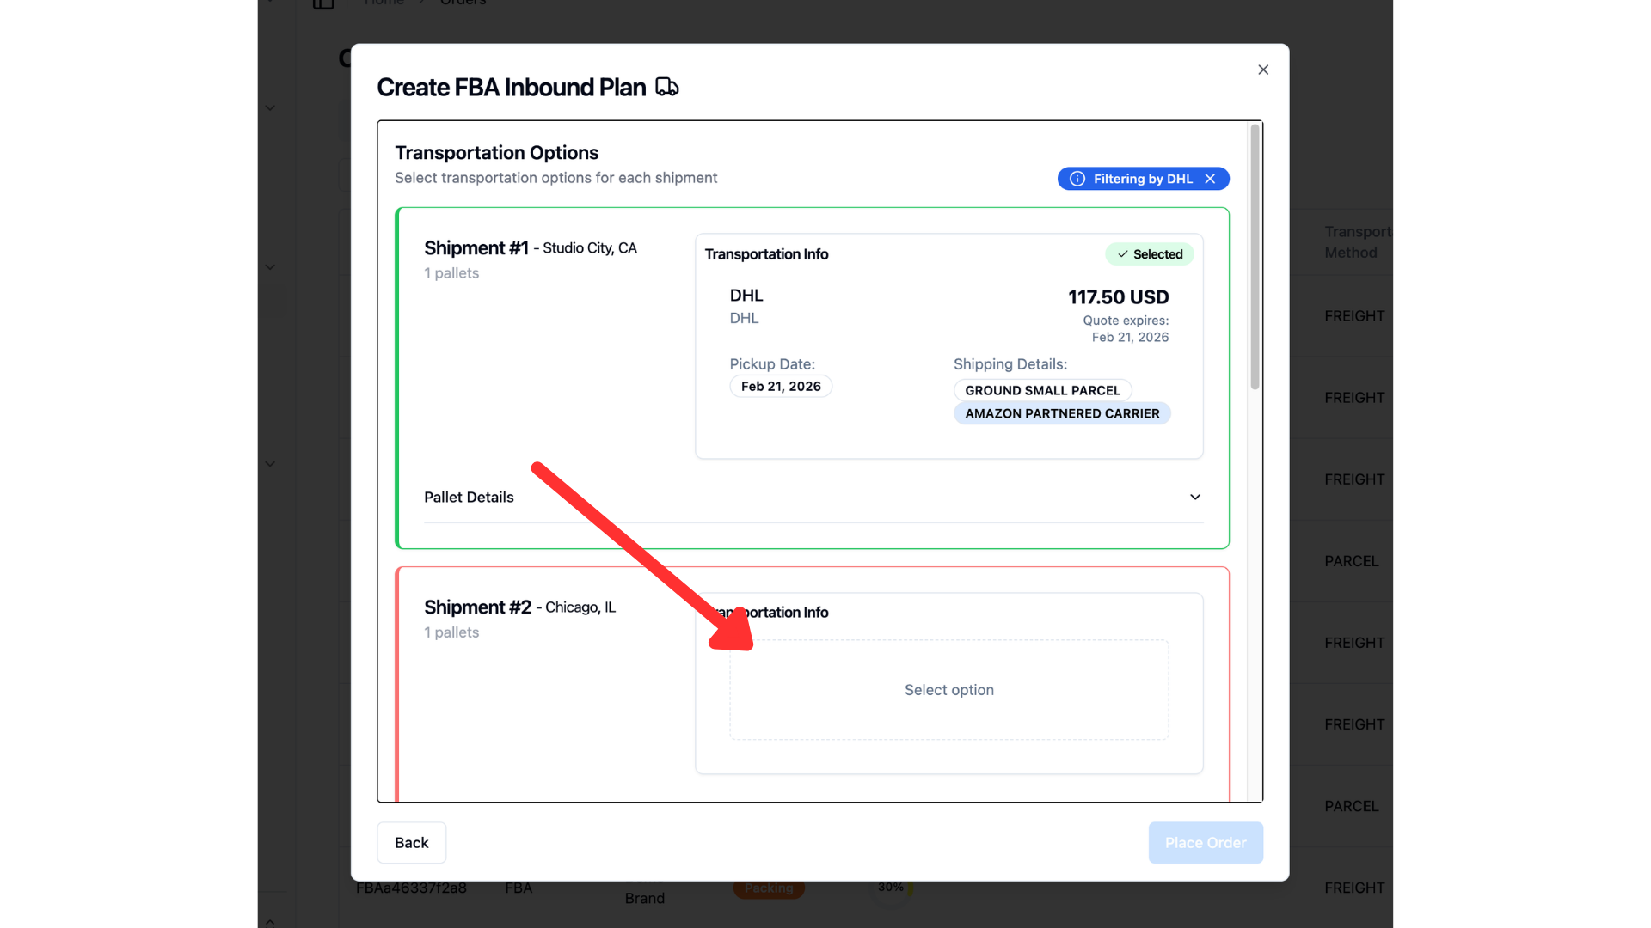Click the Transportation Options heading
Viewport: 1651px width, 928px height.
pyautogui.click(x=496, y=152)
